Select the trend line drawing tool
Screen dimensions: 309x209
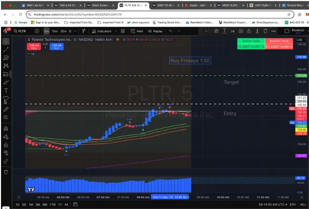point(6,50)
